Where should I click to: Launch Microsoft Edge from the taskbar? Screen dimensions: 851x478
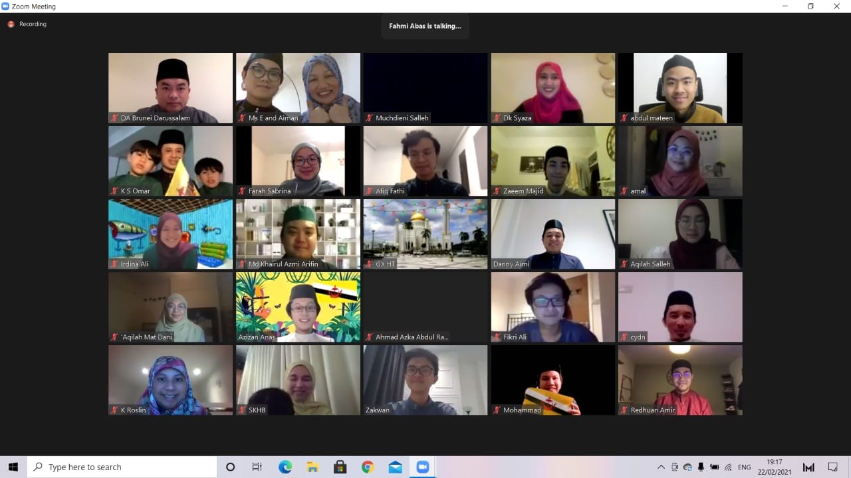(285, 467)
